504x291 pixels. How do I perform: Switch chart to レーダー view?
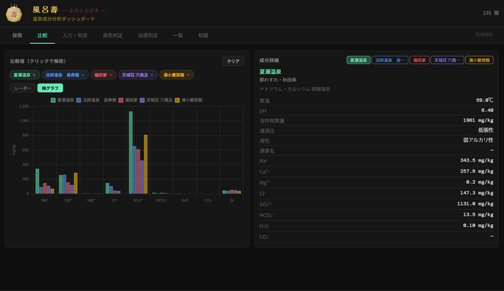[x=23, y=88]
